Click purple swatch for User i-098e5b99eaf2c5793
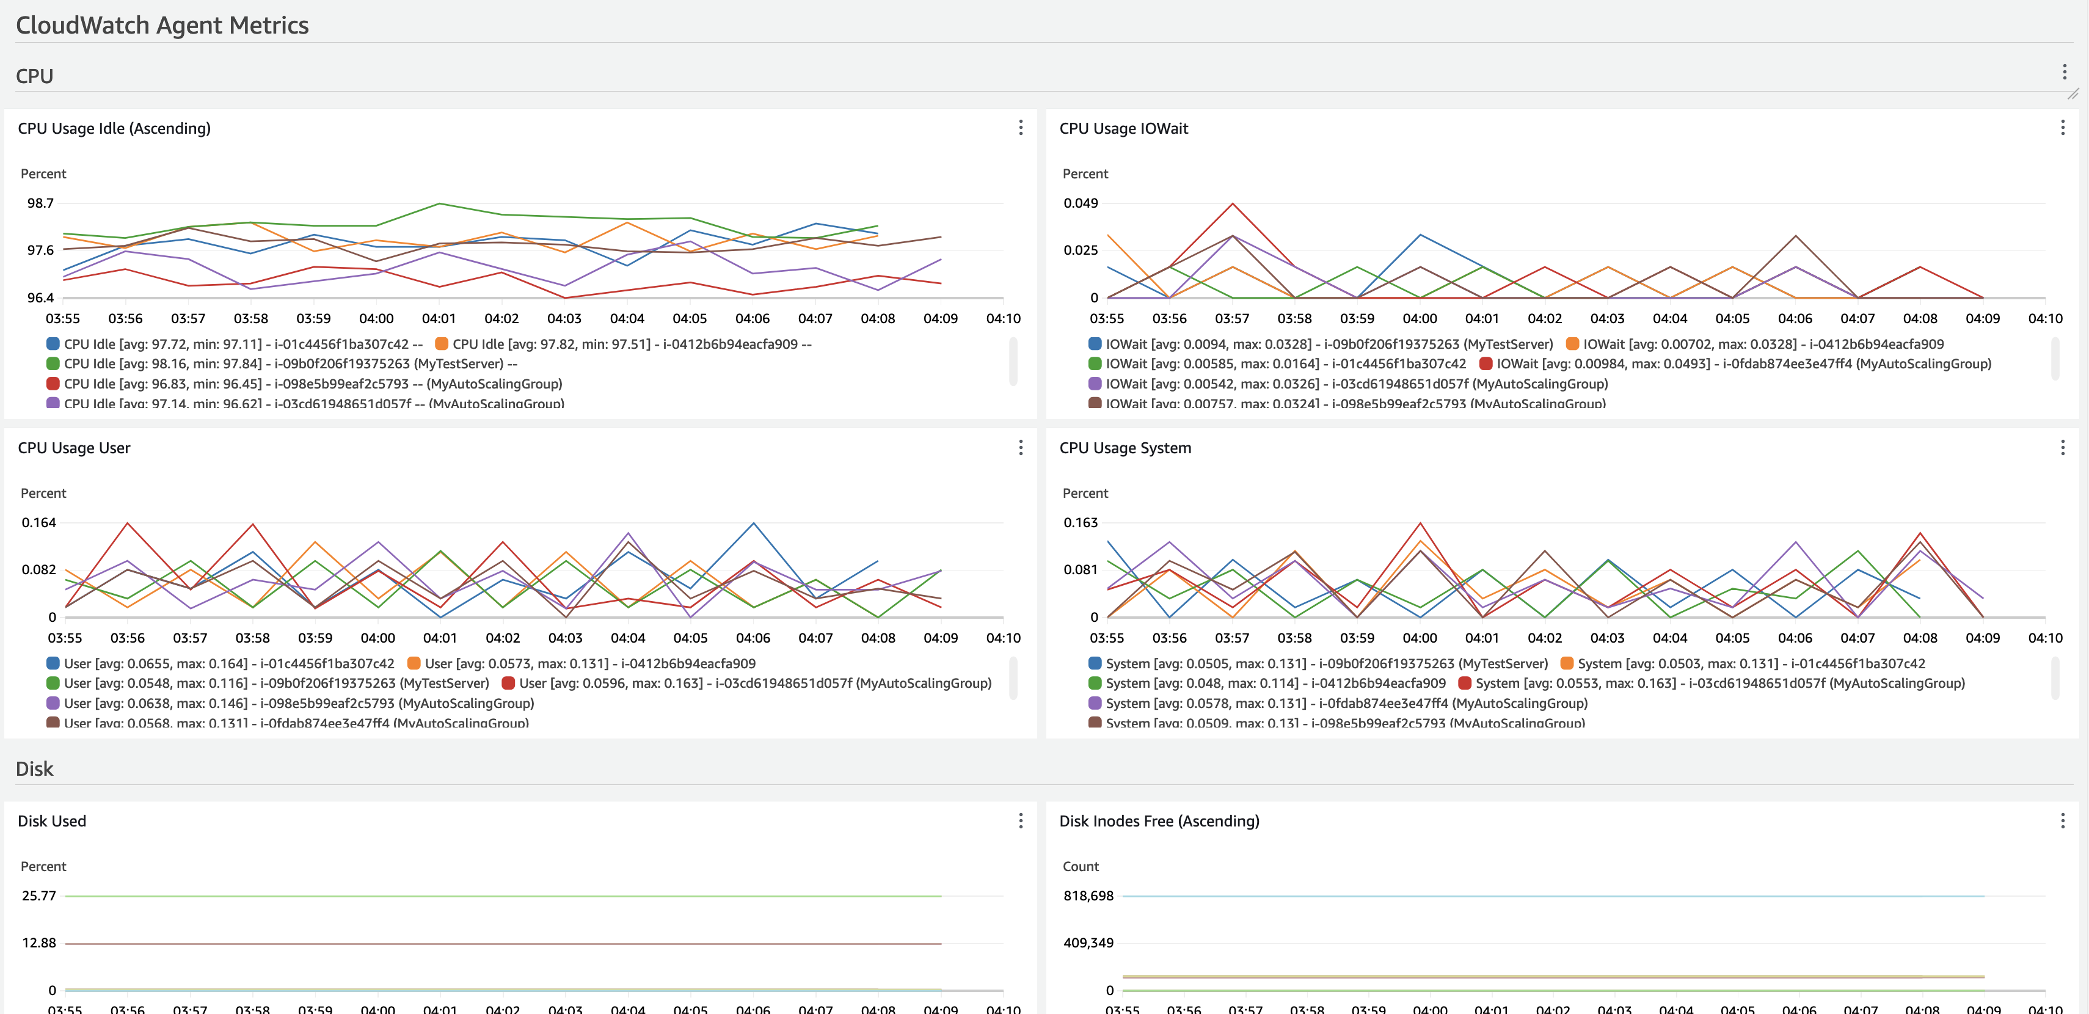This screenshot has width=2089, height=1014. [x=53, y=703]
